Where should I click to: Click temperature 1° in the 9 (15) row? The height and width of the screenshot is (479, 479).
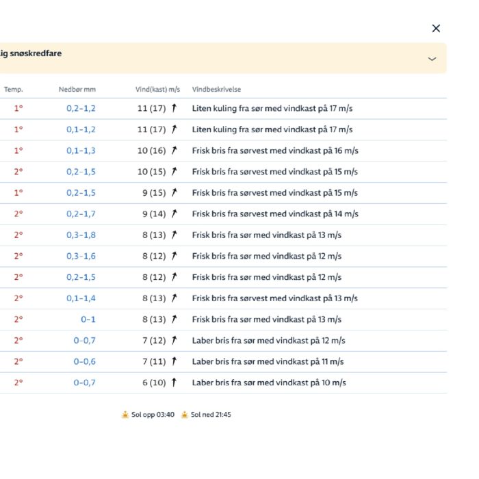tap(18, 193)
